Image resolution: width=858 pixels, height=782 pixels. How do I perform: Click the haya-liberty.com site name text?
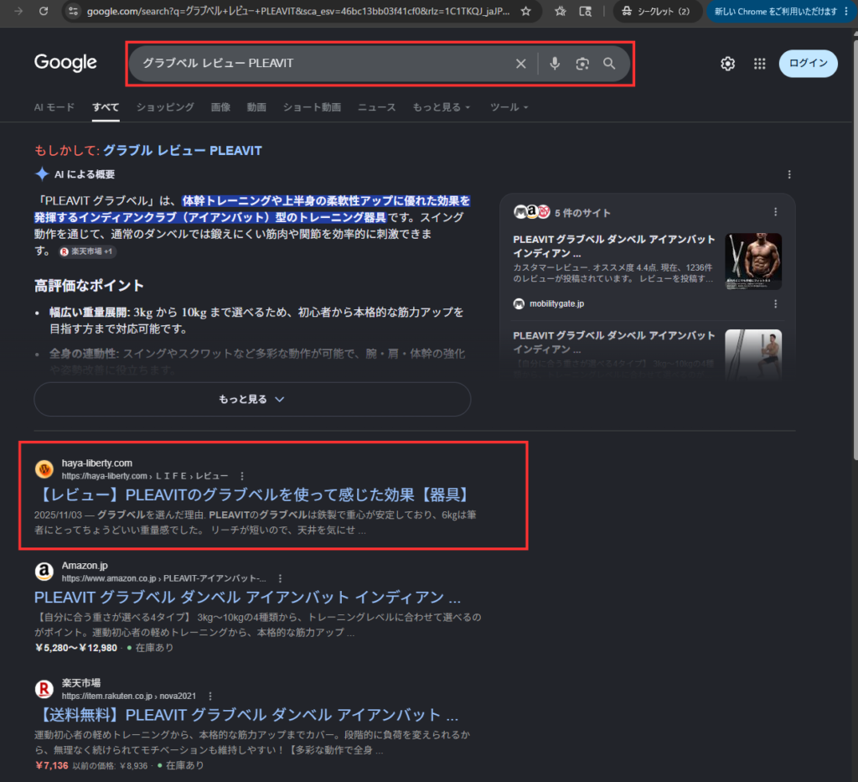(x=97, y=463)
